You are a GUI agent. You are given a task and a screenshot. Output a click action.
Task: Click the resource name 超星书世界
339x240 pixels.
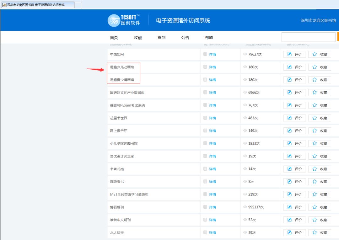point(118,118)
